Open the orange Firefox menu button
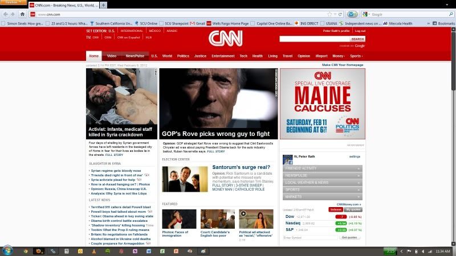 pos(13,2)
